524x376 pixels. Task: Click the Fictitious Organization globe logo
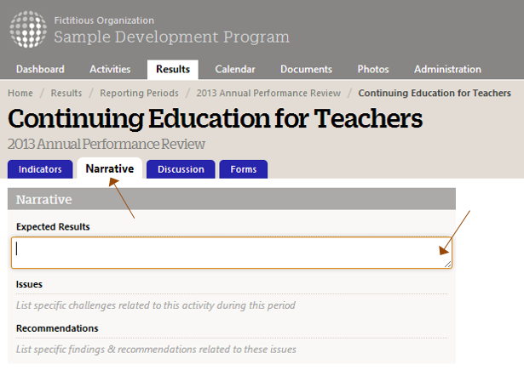pos(27,29)
